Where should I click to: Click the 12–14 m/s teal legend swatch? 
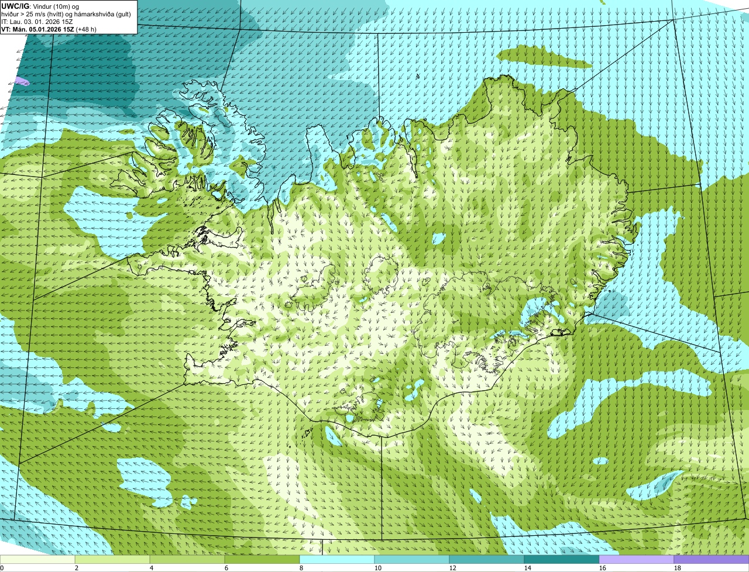(x=487, y=559)
